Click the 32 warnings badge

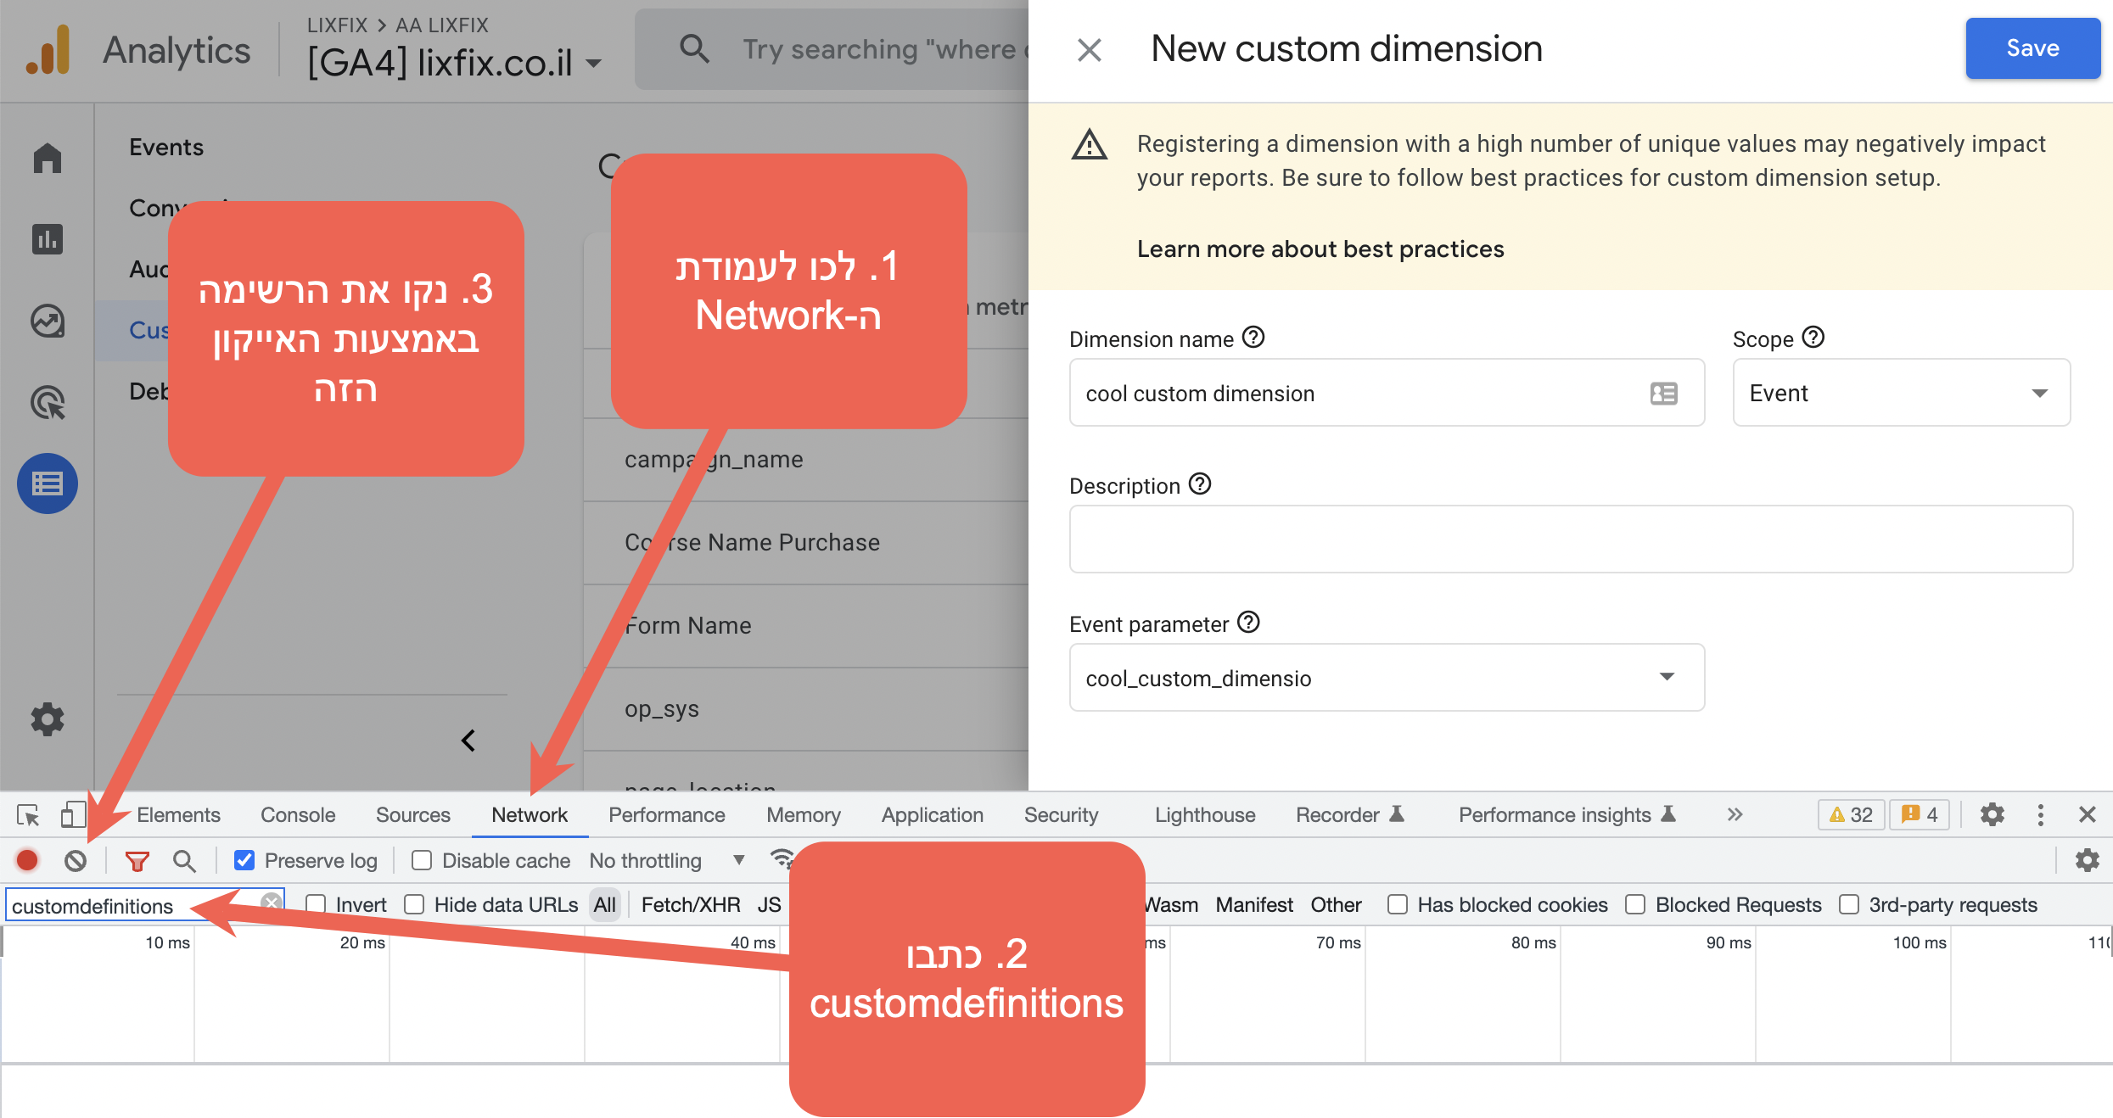[x=1851, y=815]
